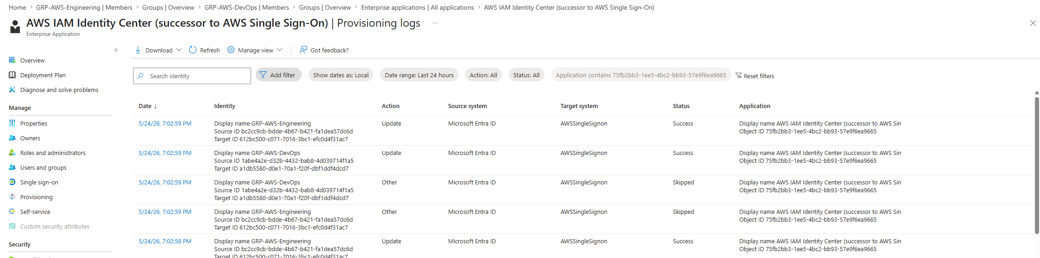The height and width of the screenshot is (258, 1040).
Task: Click the search magnifier icon
Action: pos(140,76)
